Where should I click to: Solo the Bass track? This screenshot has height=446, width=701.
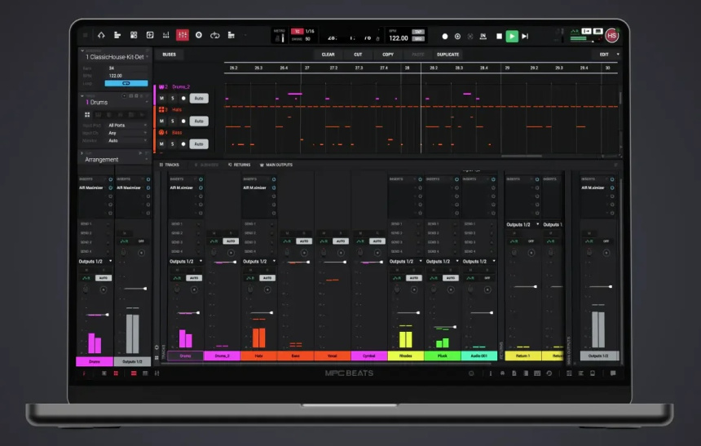(x=173, y=144)
